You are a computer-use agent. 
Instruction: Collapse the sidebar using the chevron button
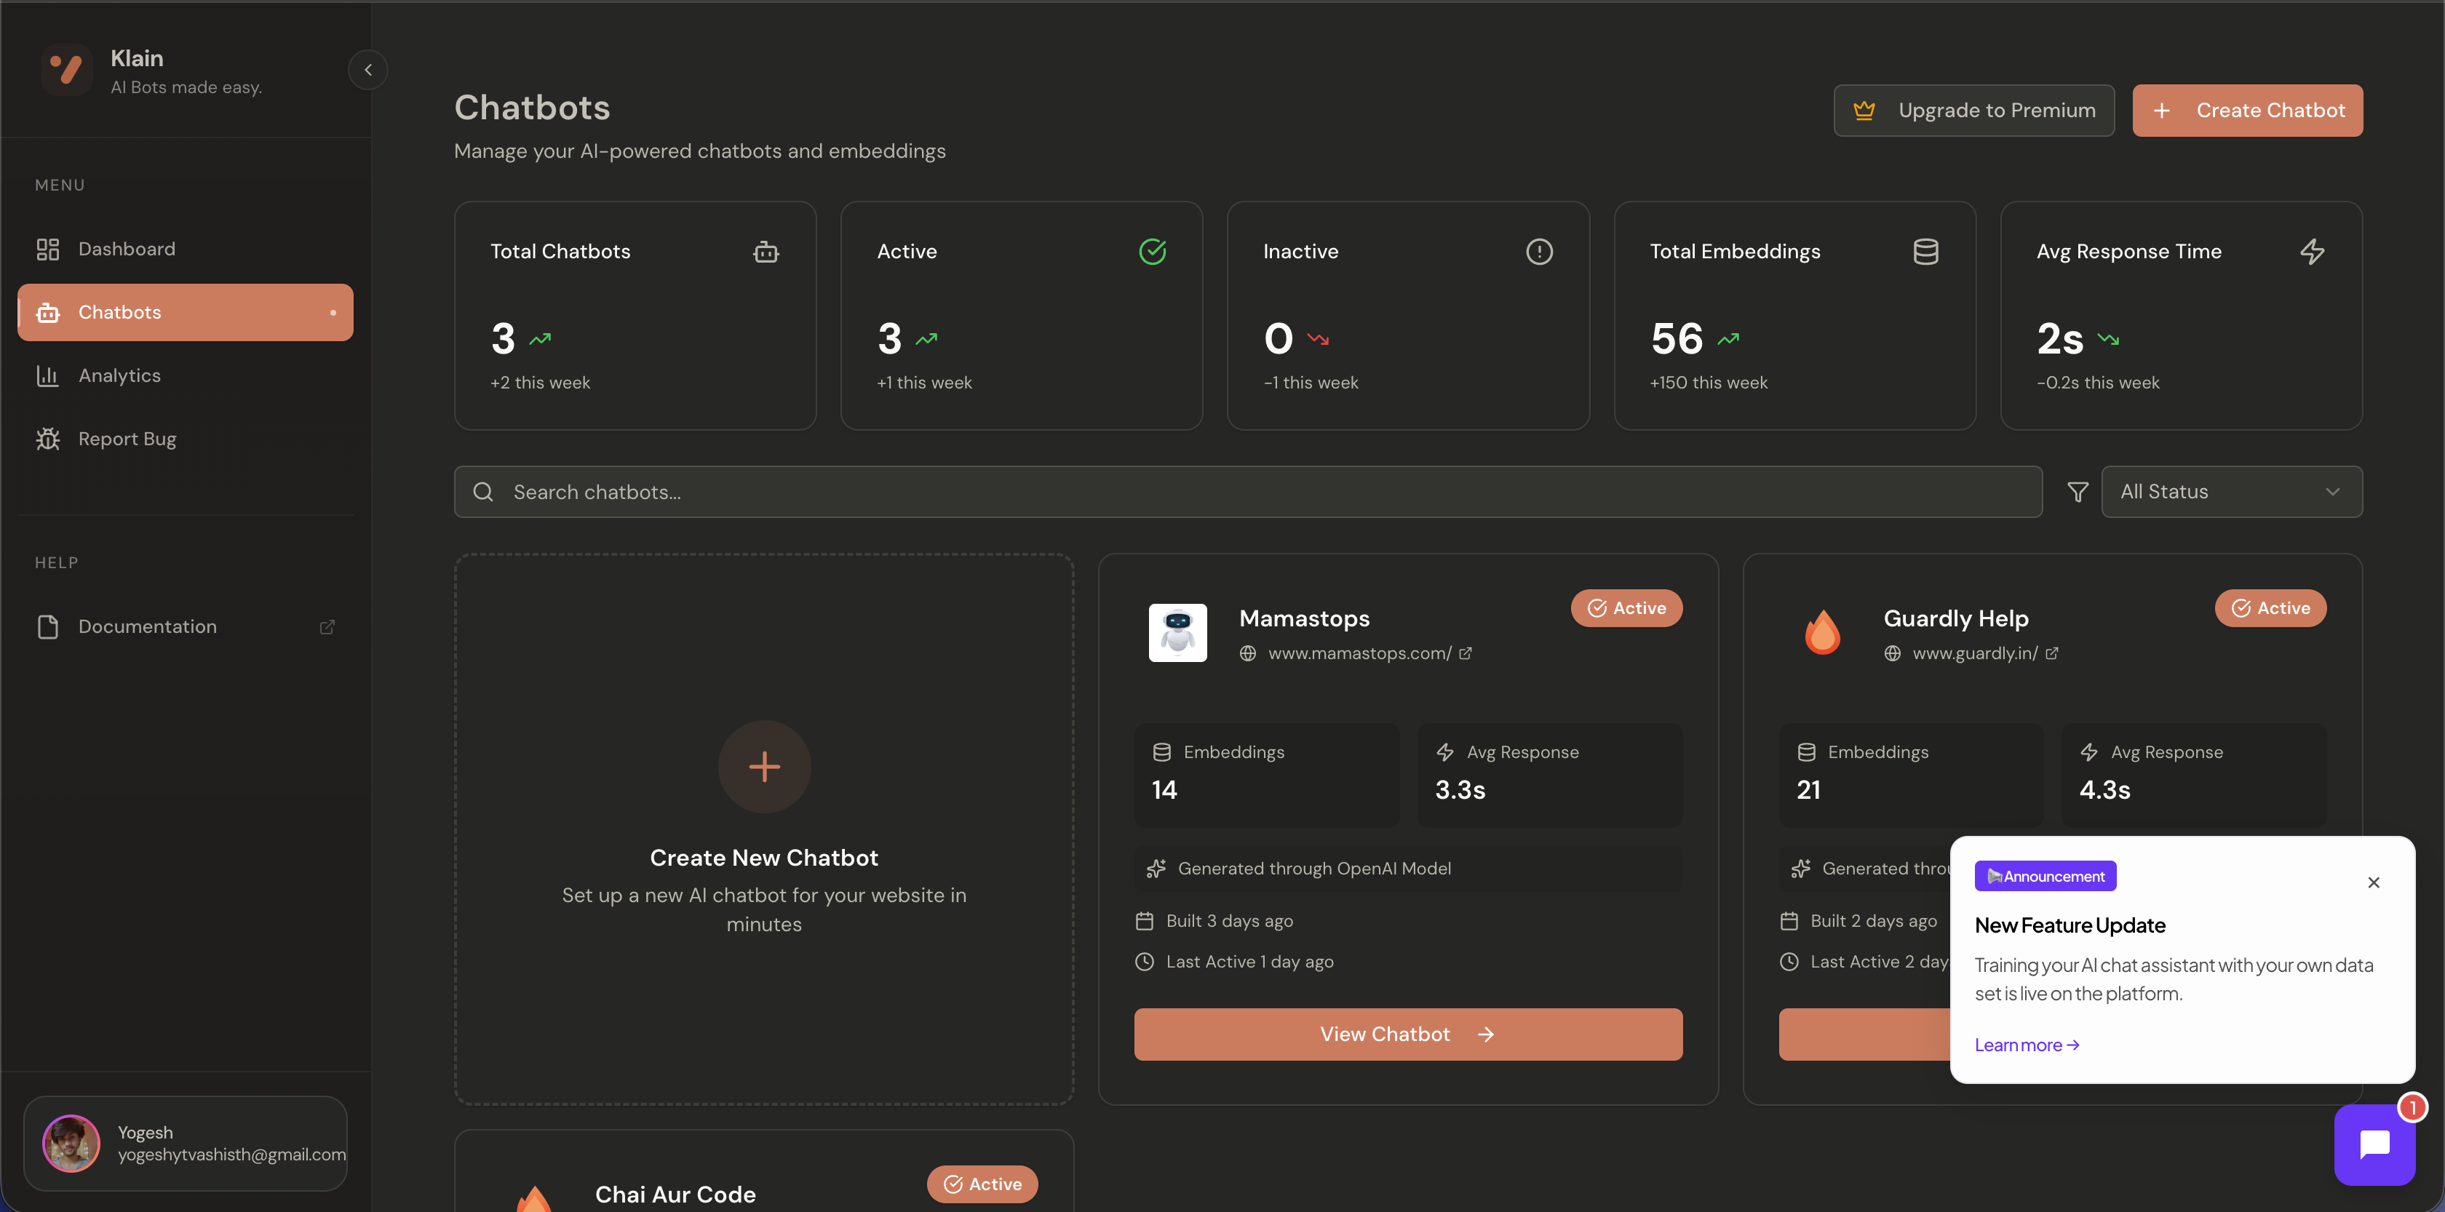click(367, 68)
